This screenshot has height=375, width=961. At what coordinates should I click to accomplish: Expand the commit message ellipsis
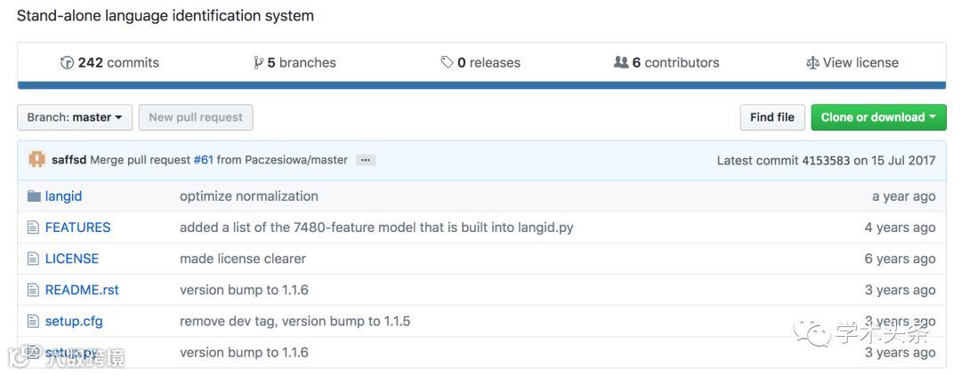coord(365,160)
